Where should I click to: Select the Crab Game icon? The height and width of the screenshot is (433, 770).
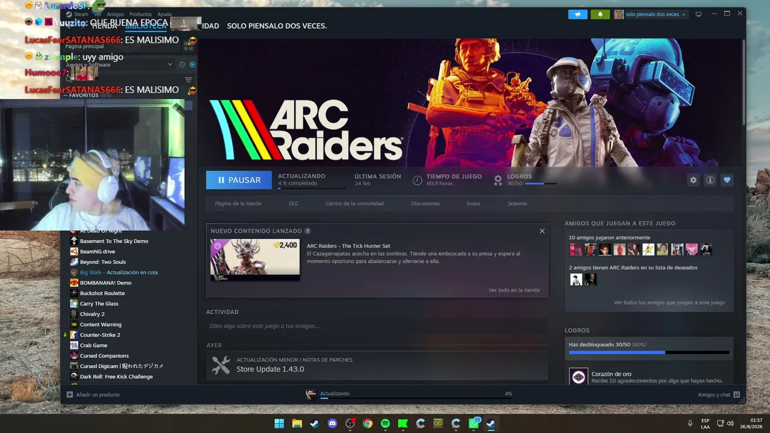pos(74,345)
